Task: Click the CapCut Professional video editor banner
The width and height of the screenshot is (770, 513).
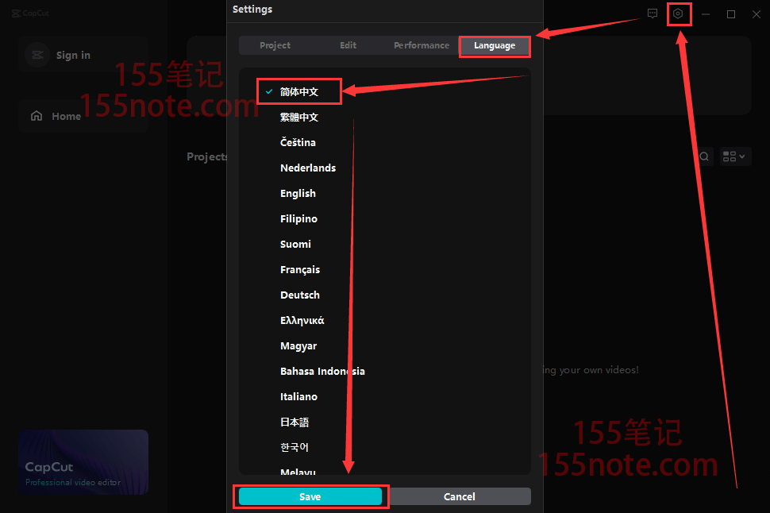Action: pos(83,462)
